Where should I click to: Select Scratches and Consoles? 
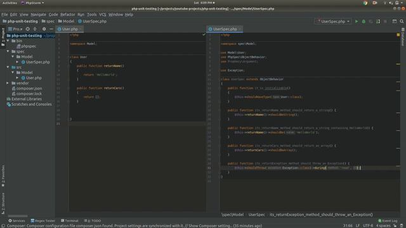(x=29, y=104)
